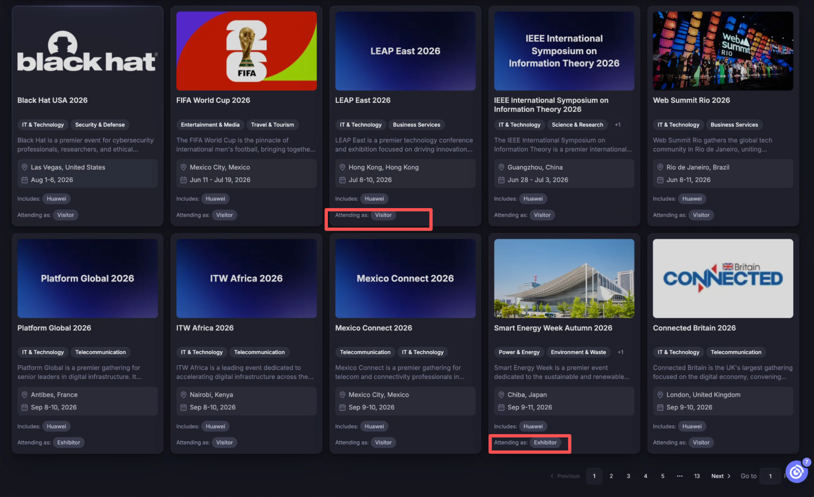The width and height of the screenshot is (814, 497).
Task: Select page 4 in pagination
Action: click(646, 476)
